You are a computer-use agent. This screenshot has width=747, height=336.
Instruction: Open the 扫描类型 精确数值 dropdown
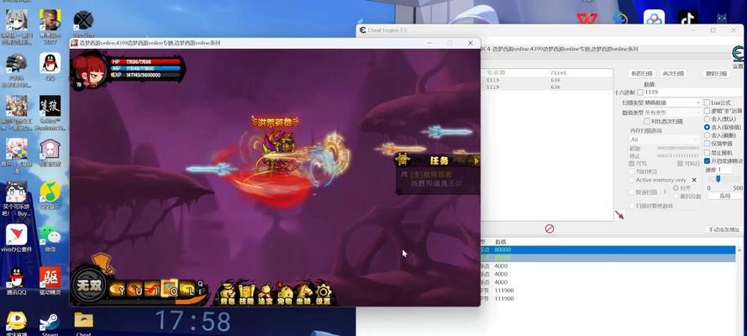672,102
